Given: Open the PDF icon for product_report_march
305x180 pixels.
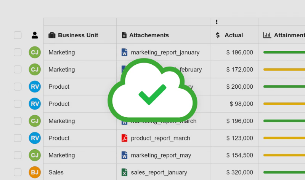Looking at the screenshot, I should [125, 138].
